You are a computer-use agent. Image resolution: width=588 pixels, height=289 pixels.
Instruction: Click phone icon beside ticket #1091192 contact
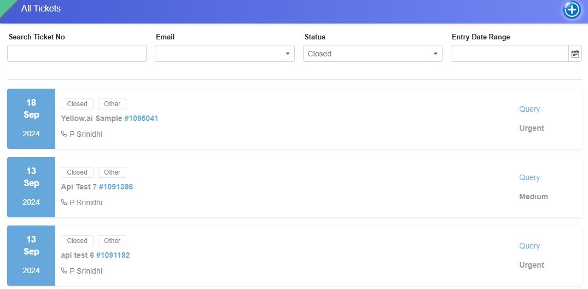(64, 271)
